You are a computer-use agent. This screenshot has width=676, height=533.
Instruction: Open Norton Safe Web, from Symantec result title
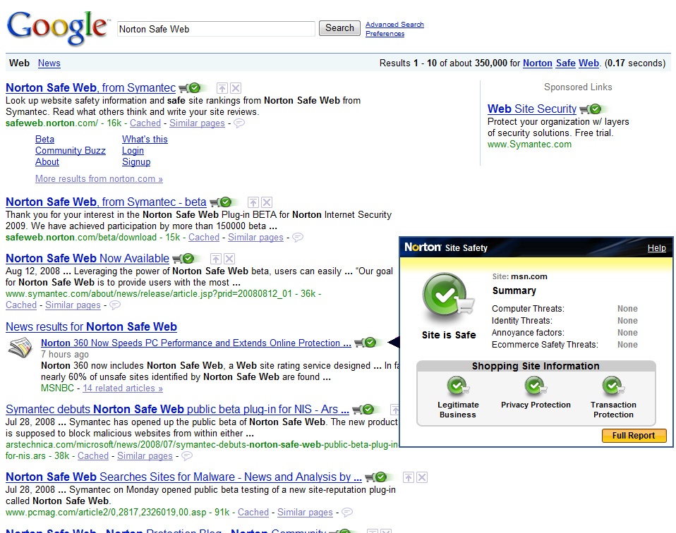(90, 88)
